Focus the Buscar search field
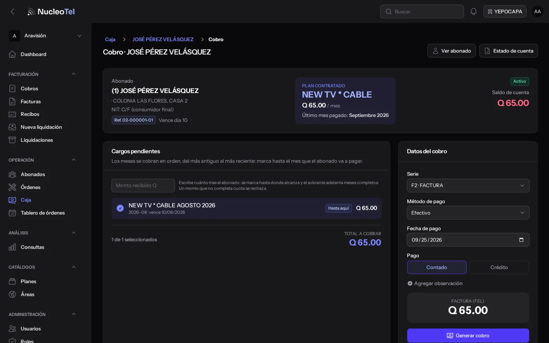Screen dimensions: 549x343 [422, 12]
